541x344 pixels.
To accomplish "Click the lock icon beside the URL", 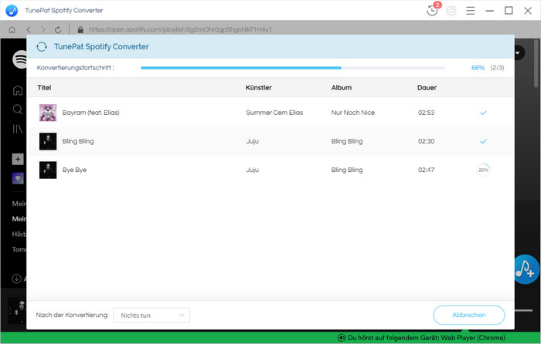I will 80,30.
